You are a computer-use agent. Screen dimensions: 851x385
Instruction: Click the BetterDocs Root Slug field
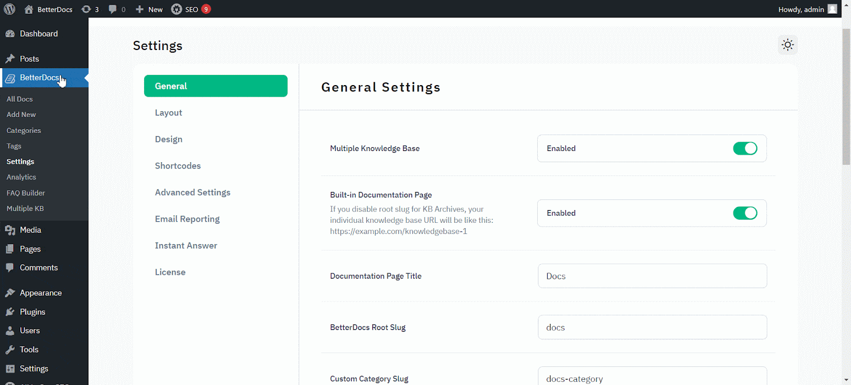tap(652, 327)
